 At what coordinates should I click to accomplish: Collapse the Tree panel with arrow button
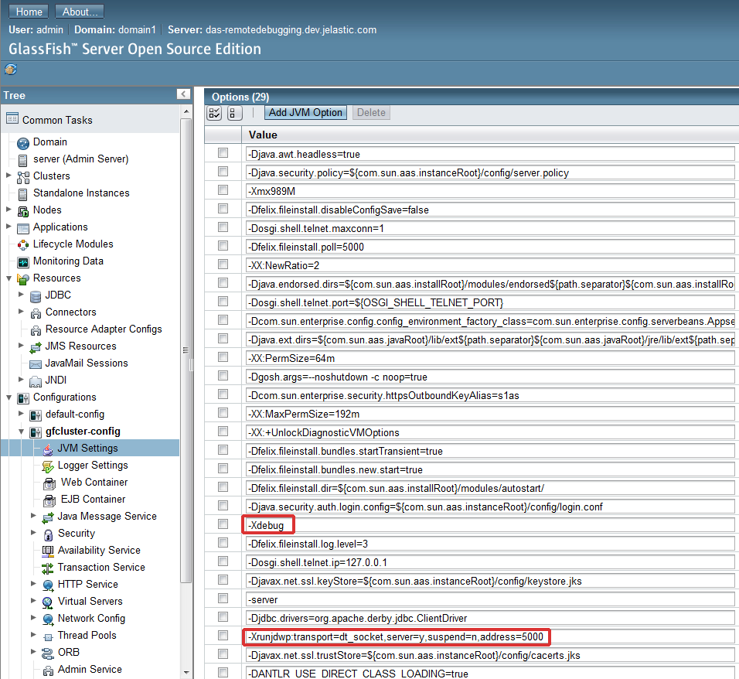coord(183,94)
